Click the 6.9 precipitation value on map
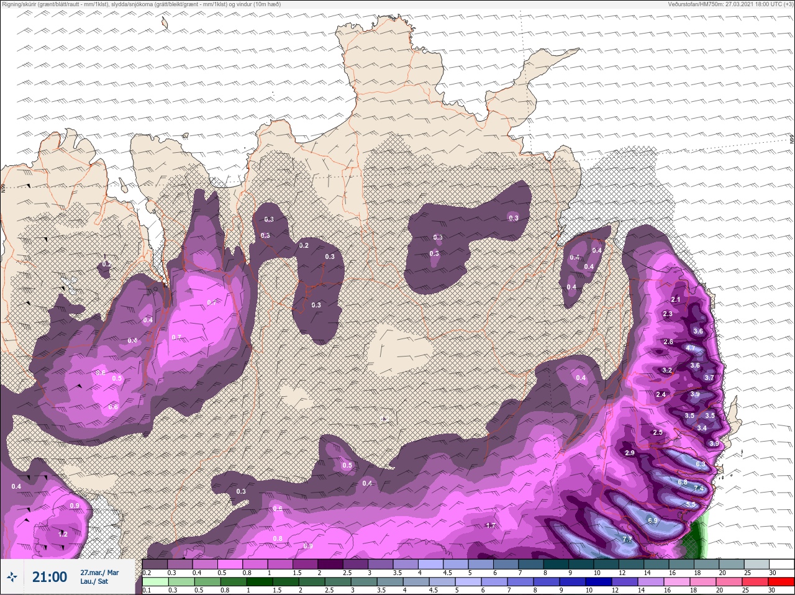 click(652, 520)
